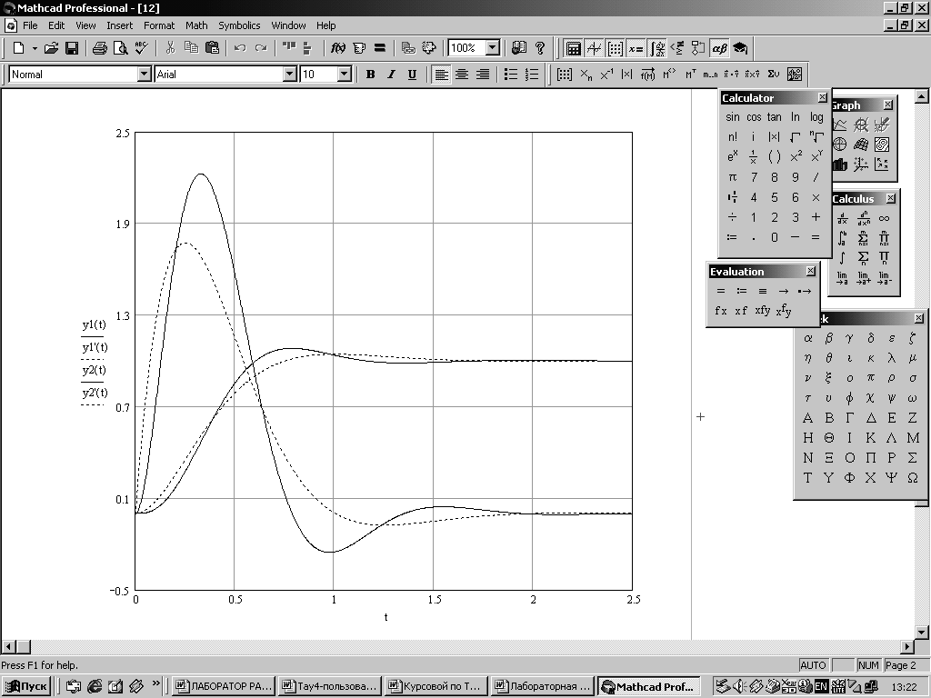Insert X-Y plot from Graph palette
Image resolution: width=931 pixels, height=698 pixels.
[x=839, y=125]
